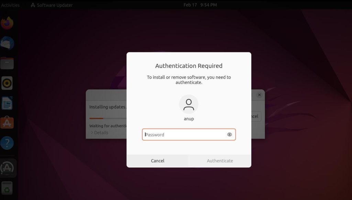Launch Thunderbird mail client
352x200 pixels.
[x=7, y=43]
